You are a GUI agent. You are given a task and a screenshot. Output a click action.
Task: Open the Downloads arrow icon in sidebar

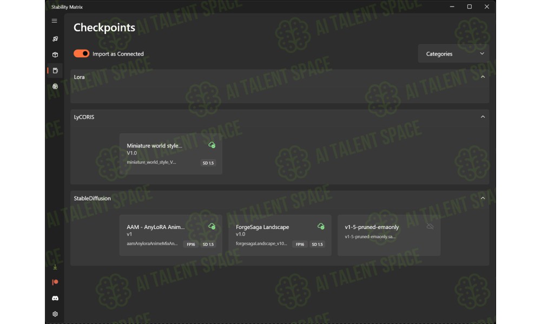click(55, 267)
